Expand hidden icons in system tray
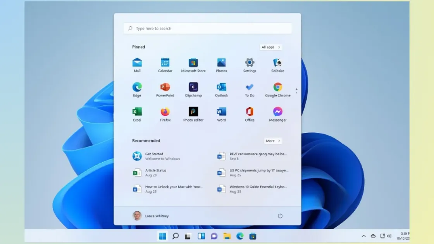The width and height of the screenshot is (434, 244). (363, 236)
